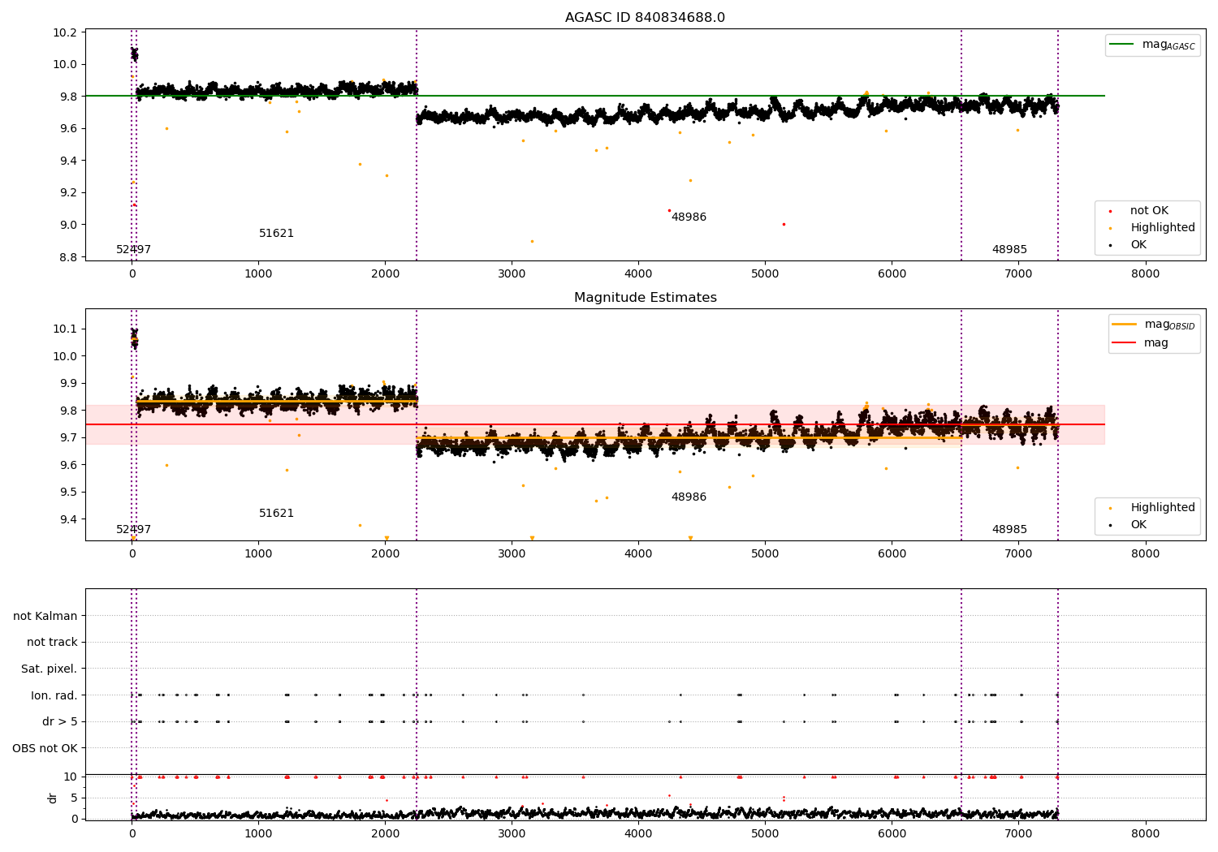The height and width of the screenshot is (852, 1218).
Task: Click "4000" on the top plot x-axis
Action: (x=638, y=274)
